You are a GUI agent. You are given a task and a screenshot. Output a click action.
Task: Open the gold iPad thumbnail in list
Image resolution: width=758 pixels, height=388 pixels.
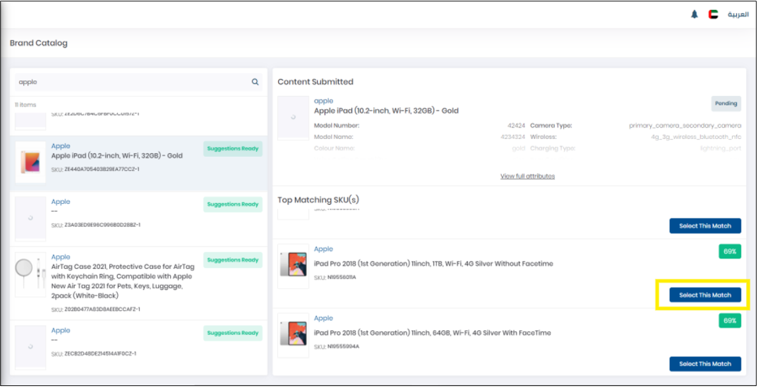[x=30, y=161]
